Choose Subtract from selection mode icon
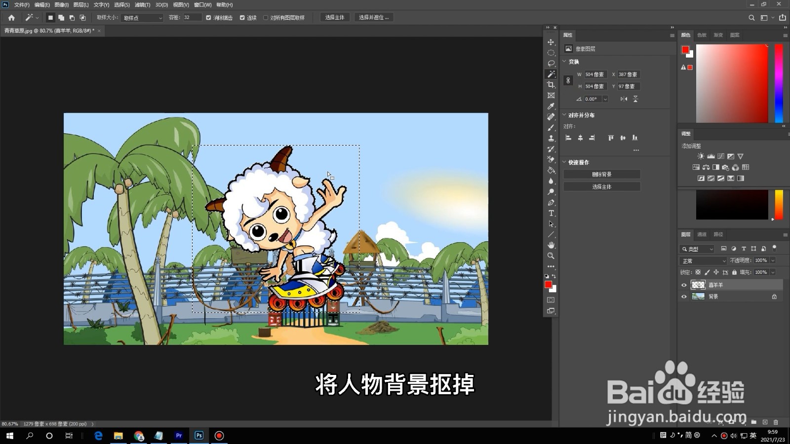 (72, 17)
